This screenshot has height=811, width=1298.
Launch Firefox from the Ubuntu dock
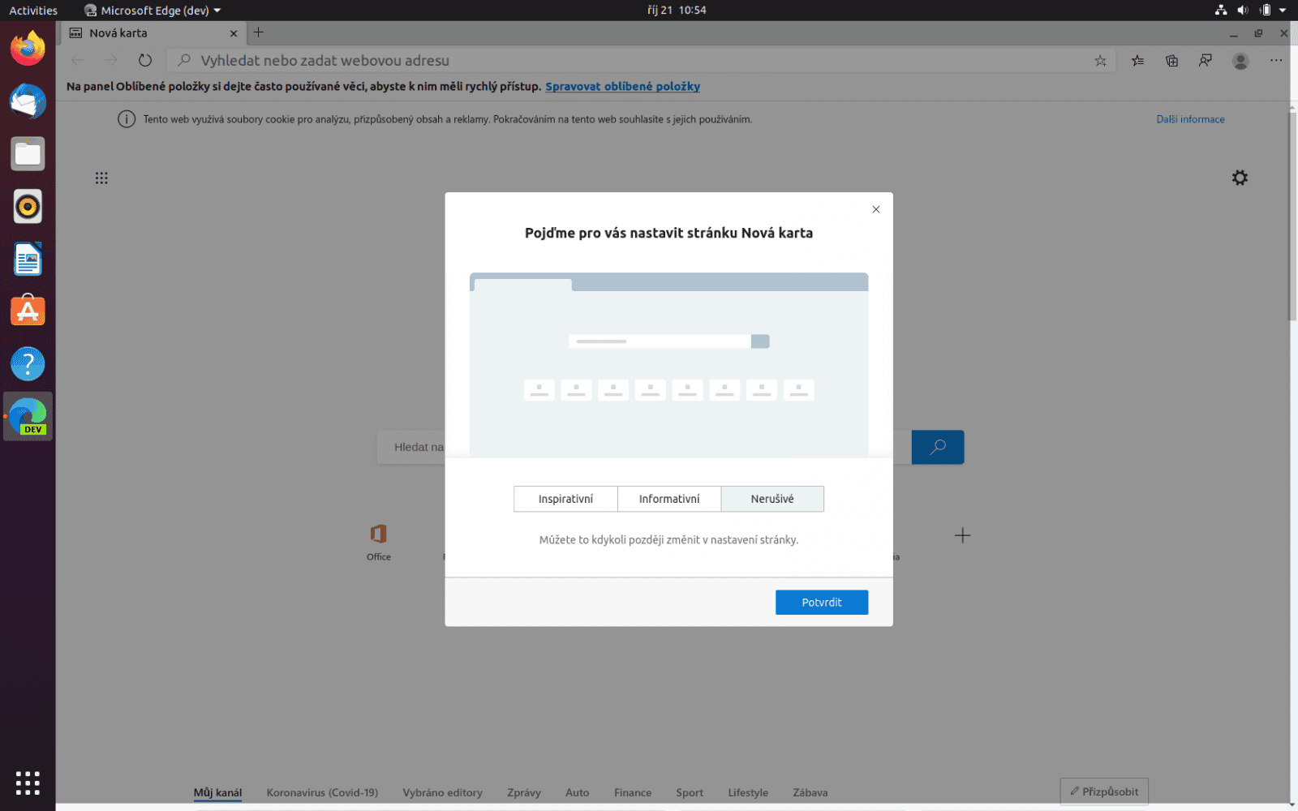click(28, 48)
